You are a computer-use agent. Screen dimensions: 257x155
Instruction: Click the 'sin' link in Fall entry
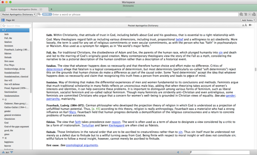[x=221, y=52]
